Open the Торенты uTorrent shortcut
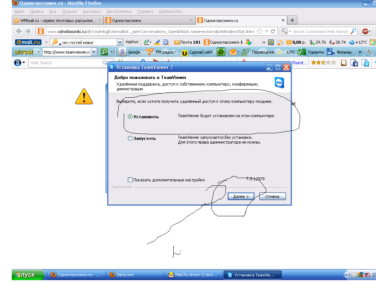Image resolution: width=376 pixels, height=282 pixels. click(x=311, y=52)
